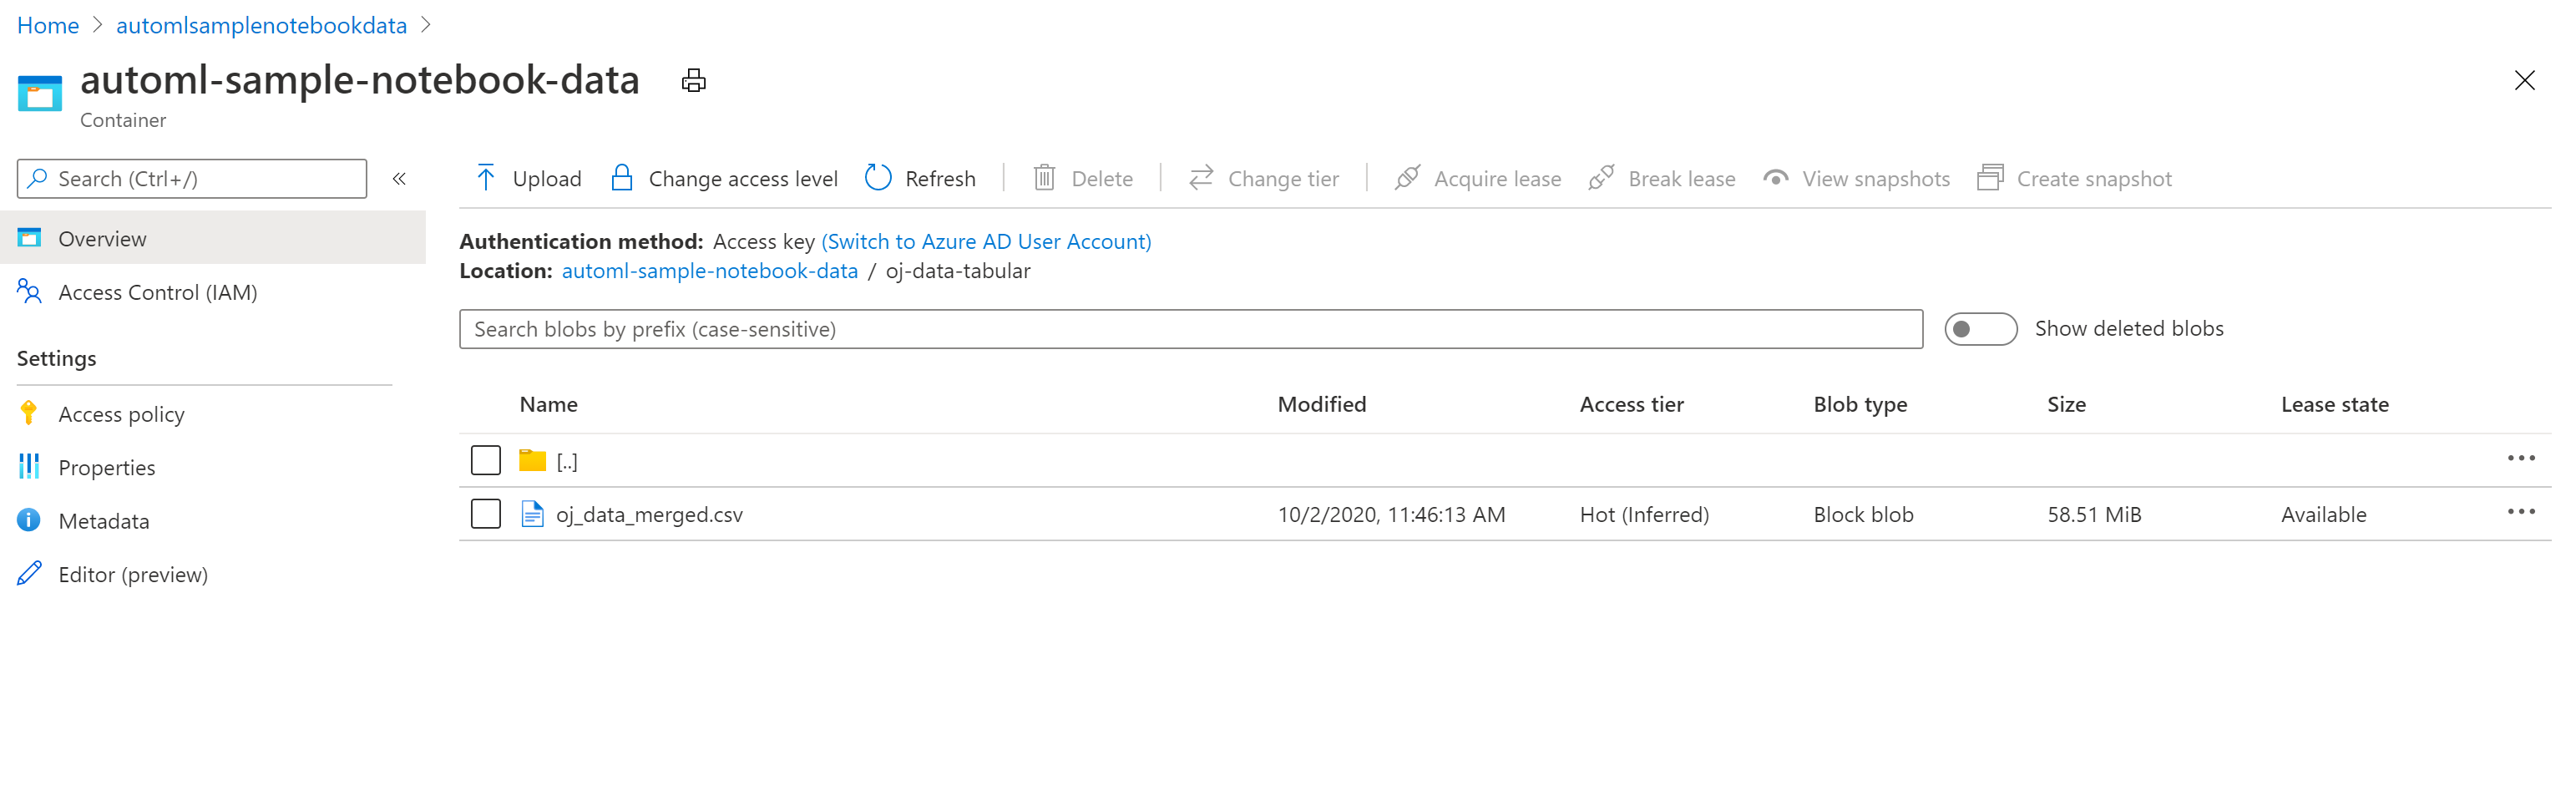Click the Refresh label
The width and height of the screenshot is (2576, 811).
940,179
